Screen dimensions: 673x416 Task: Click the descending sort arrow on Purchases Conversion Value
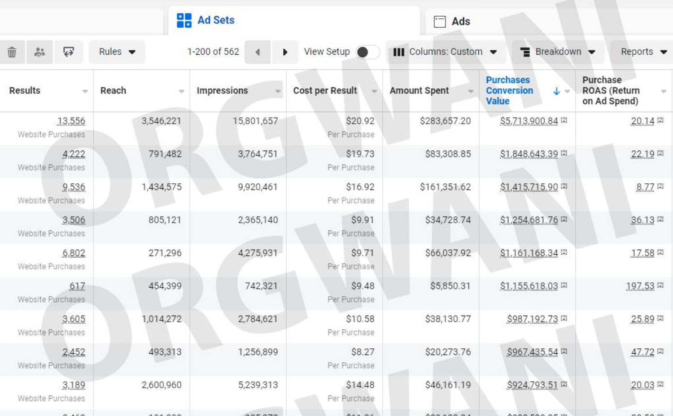(556, 91)
